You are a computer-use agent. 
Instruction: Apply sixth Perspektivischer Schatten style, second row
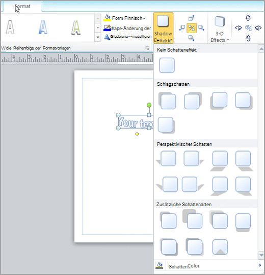[x=193, y=184]
